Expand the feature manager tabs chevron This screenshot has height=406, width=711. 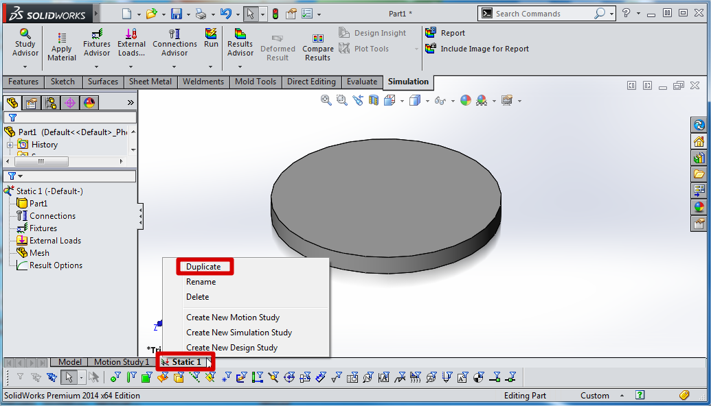coord(131,103)
